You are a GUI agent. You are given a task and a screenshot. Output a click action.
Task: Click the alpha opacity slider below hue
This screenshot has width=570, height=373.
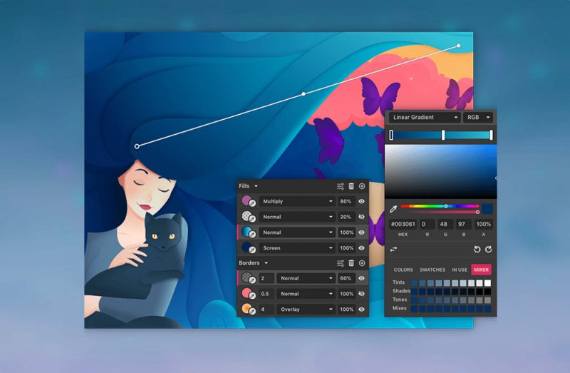440,212
